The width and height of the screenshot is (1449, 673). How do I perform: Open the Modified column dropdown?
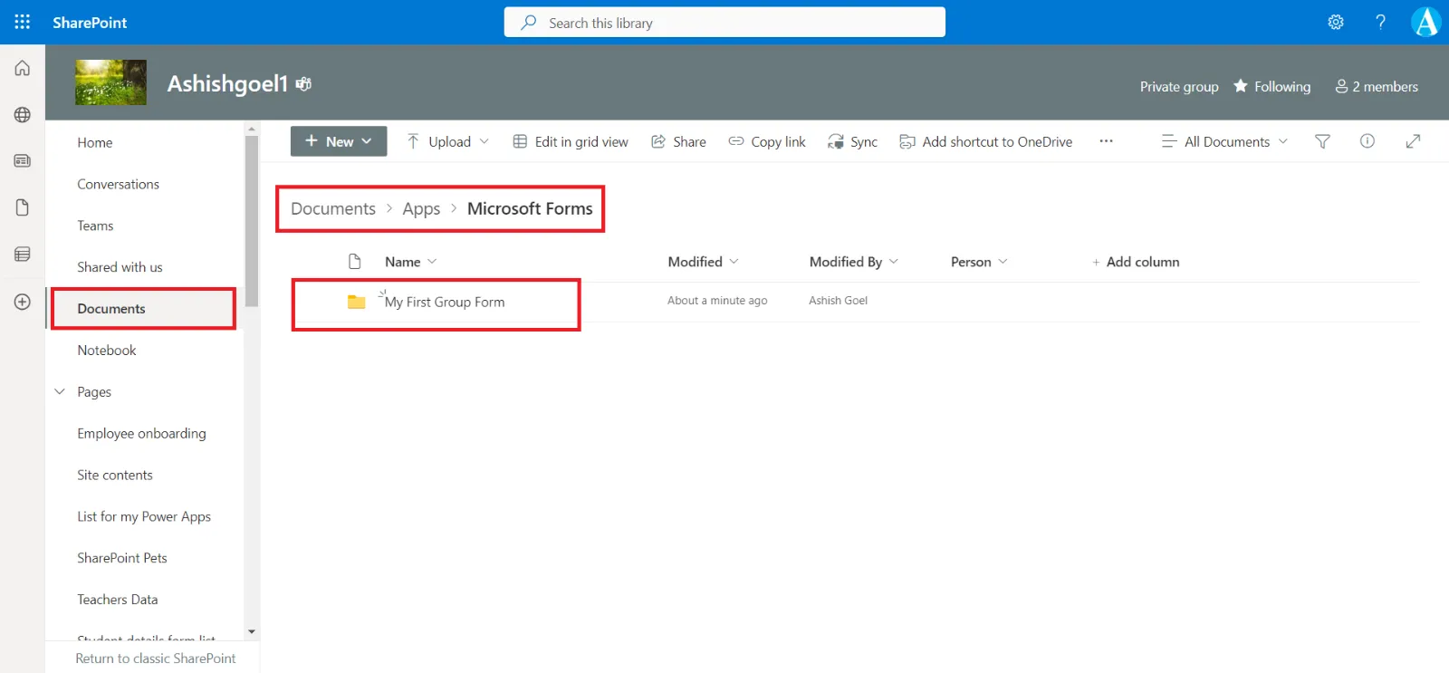click(x=704, y=262)
